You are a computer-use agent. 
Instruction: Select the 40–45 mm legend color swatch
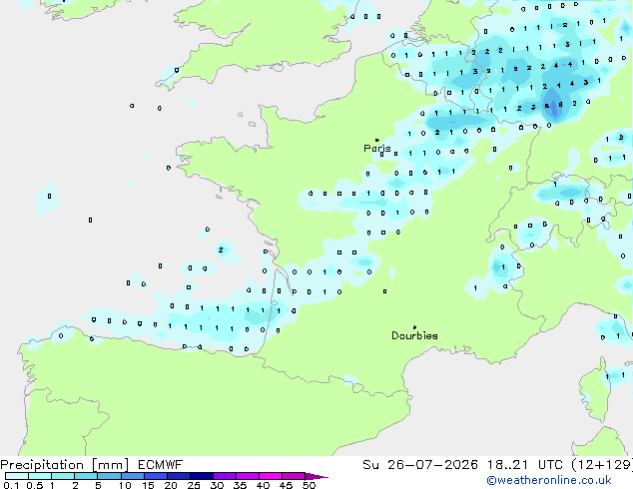click(271, 476)
